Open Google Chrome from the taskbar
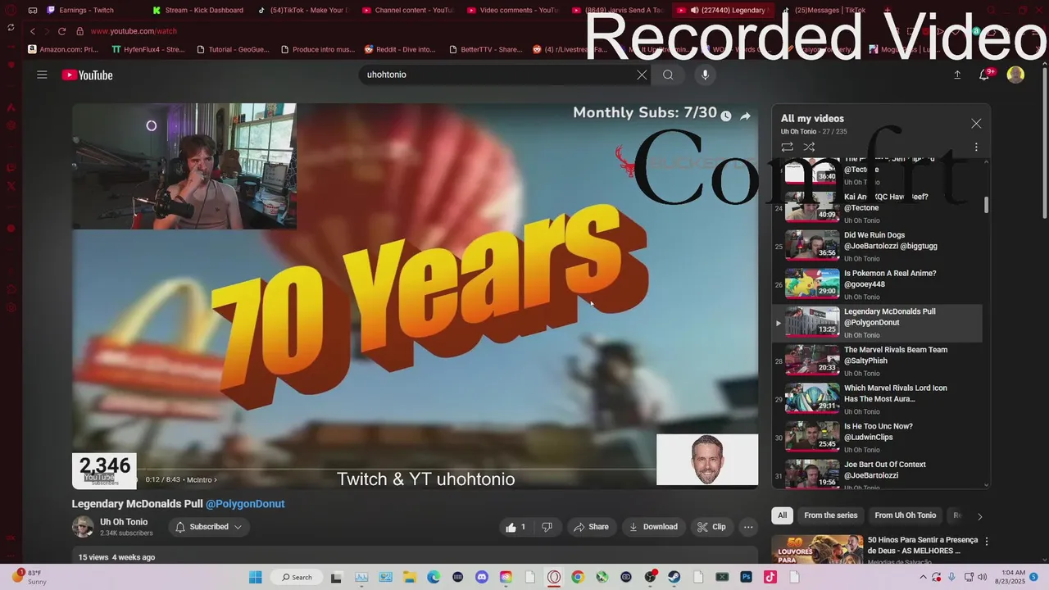The width and height of the screenshot is (1049, 590). click(578, 577)
